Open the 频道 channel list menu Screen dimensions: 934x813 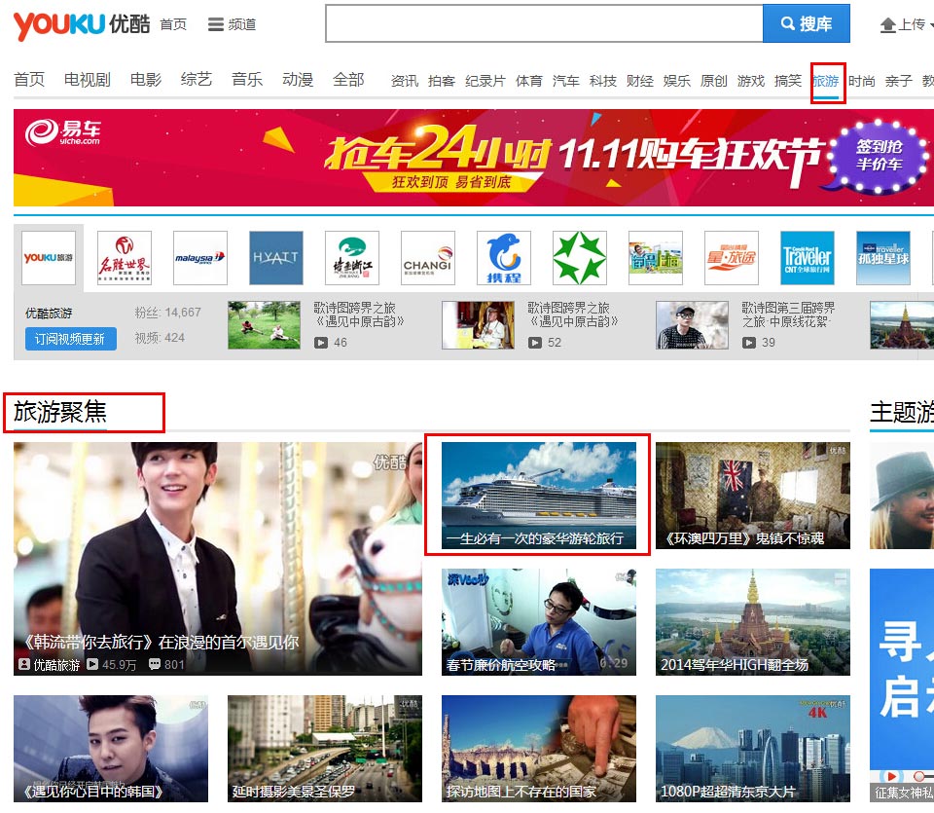[x=232, y=24]
